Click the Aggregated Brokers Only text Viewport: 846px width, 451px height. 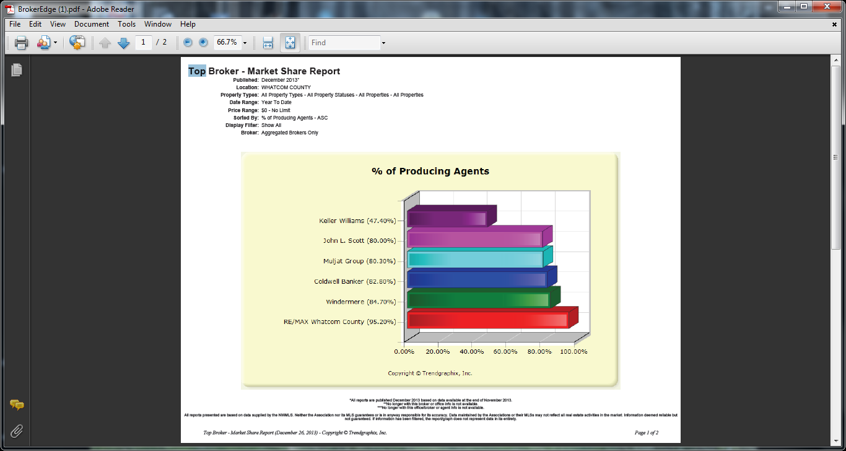[x=290, y=133]
